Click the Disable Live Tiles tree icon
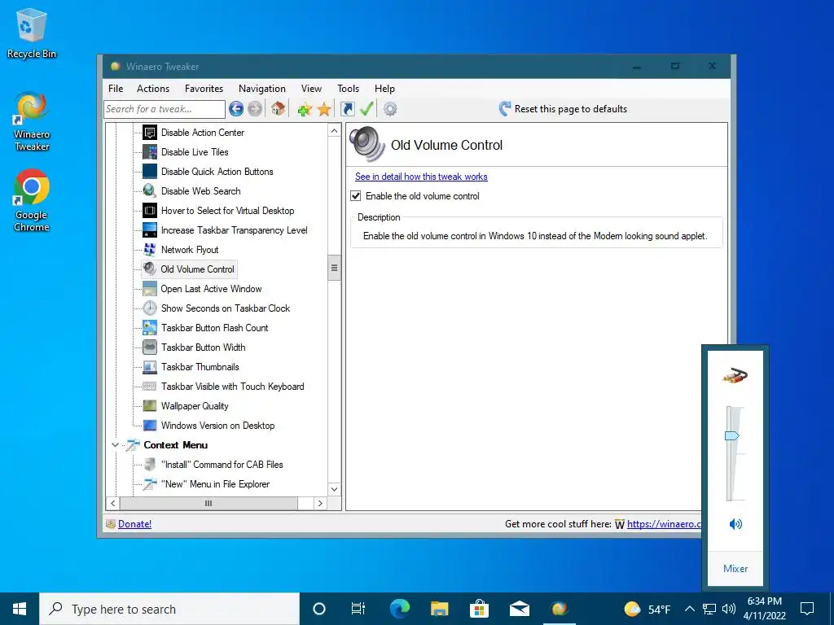This screenshot has height=625, width=834. (150, 152)
